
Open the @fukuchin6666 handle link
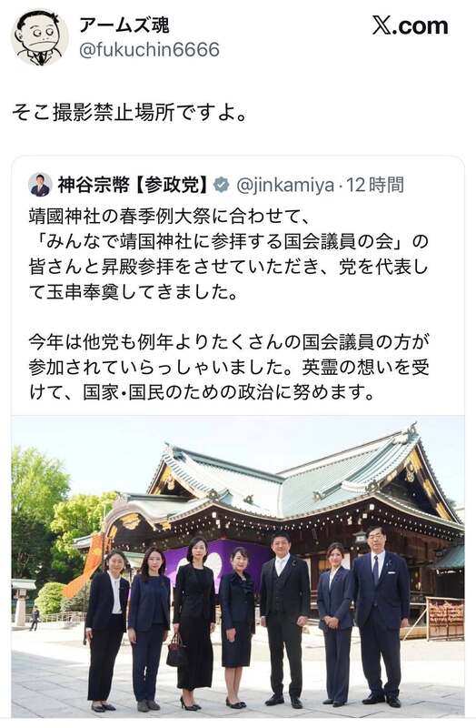click(149, 50)
